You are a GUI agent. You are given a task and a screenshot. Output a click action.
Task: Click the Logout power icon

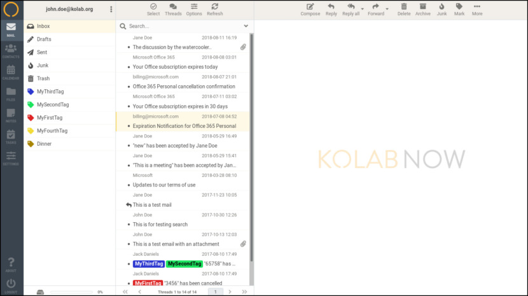click(11, 286)
